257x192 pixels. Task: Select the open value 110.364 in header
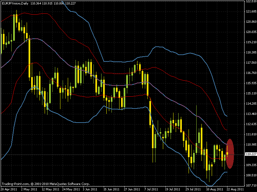(x=36, y=3)
